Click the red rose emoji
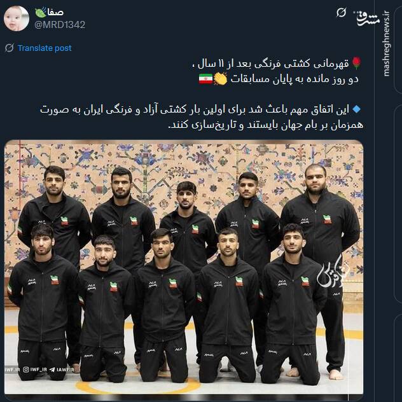The height and width of the screenshot is (402, 402). tap(356, 63)
